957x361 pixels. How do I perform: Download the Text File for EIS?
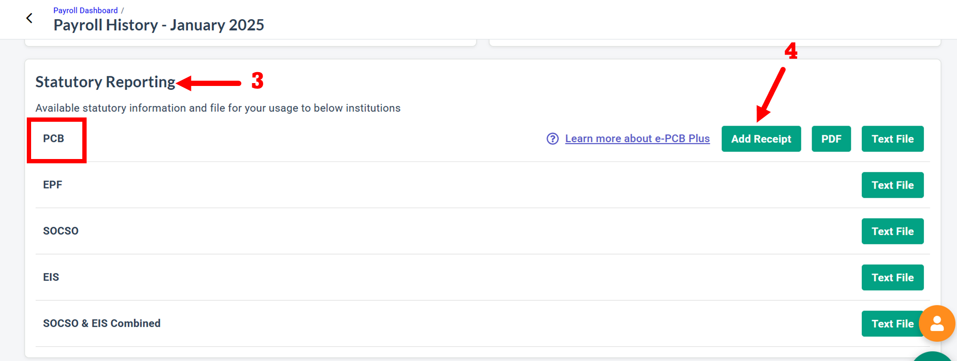click(892, 277)
